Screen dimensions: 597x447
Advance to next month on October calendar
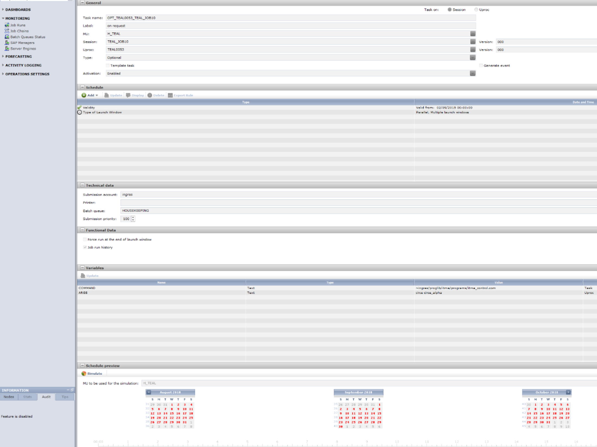tap(568, 392)
